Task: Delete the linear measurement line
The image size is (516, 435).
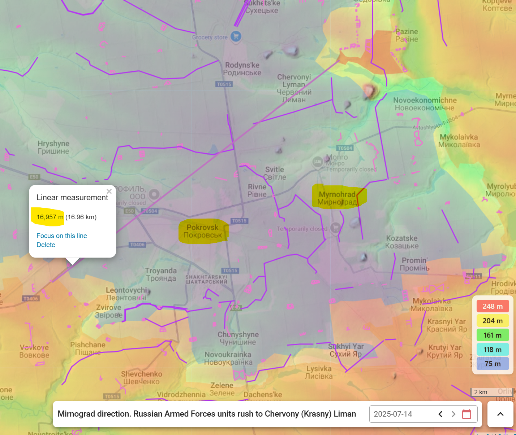Action: [x=46, y=245]
